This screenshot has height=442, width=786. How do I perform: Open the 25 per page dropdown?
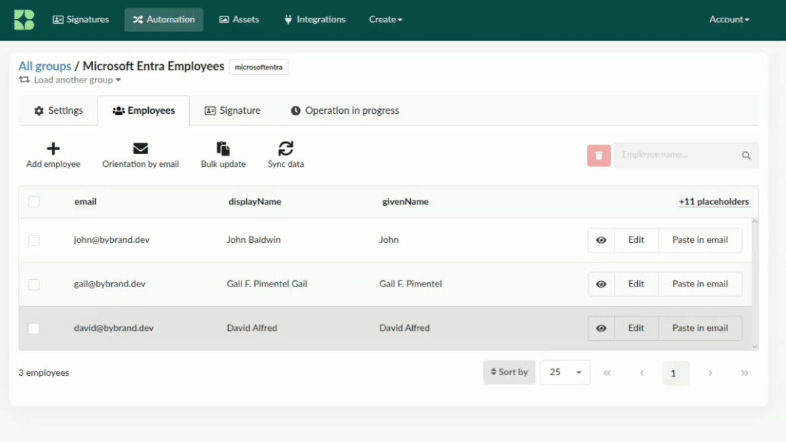click(x=565, y=372)
